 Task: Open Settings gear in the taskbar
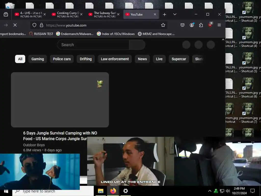click(125, 191)
